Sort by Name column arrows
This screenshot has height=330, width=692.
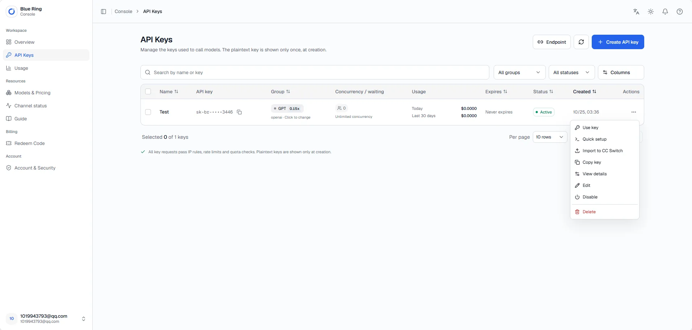pyautogui.click(x=176, y=91)
